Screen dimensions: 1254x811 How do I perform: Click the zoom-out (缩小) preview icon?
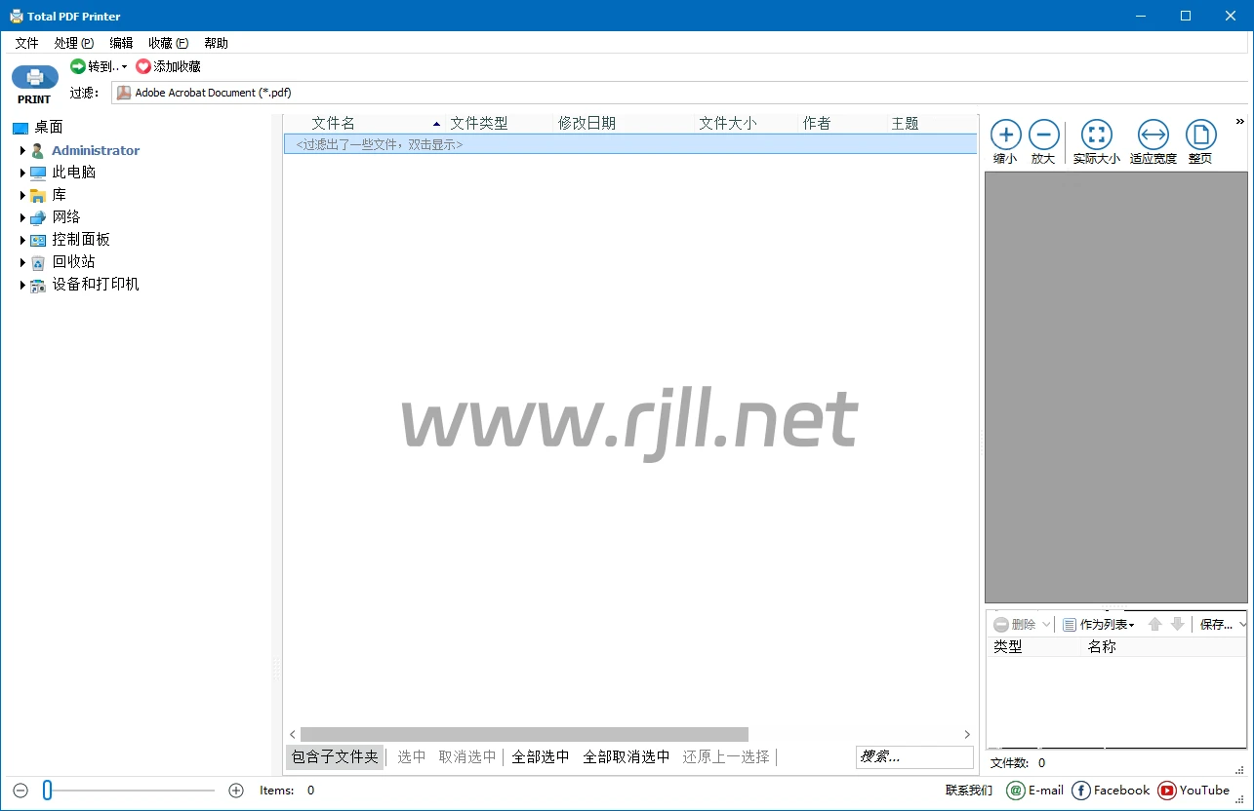click(1005, 135)
